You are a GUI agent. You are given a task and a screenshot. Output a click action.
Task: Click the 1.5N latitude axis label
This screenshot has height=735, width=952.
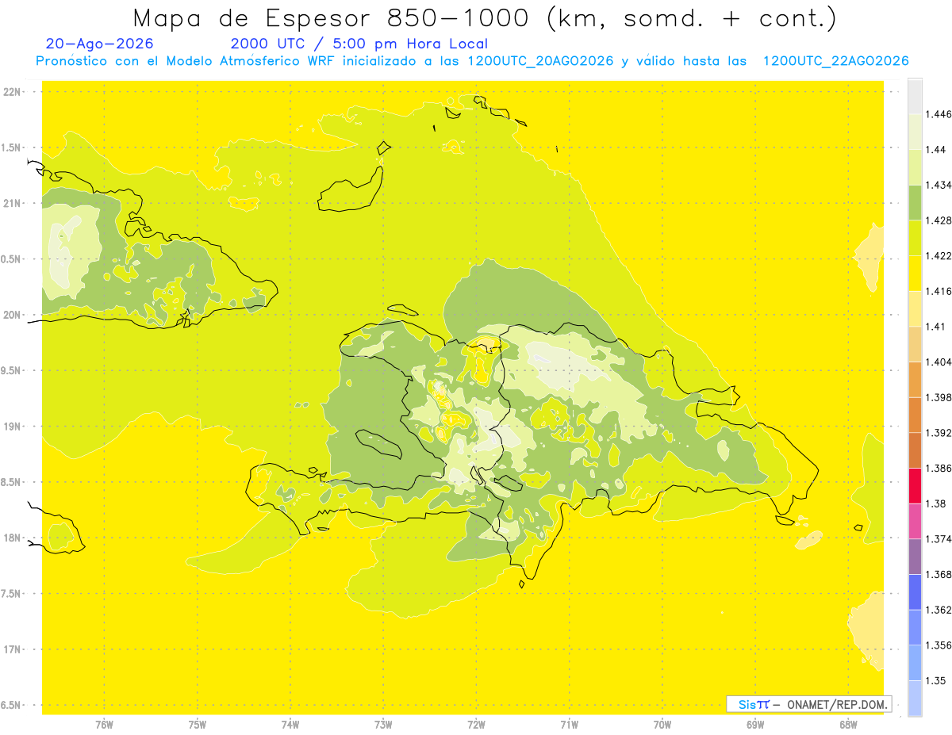(x=12, y=147)
